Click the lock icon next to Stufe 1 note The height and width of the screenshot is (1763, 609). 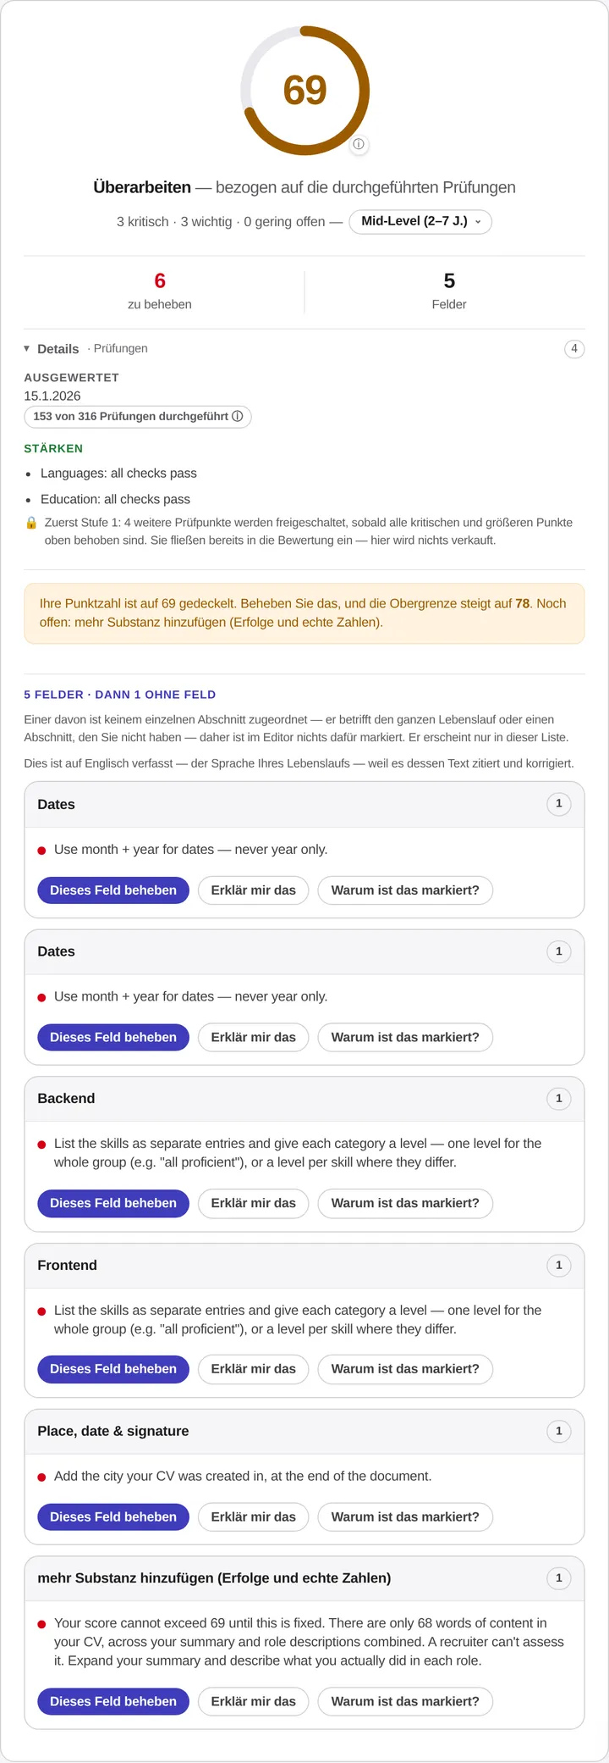[31, 523]
